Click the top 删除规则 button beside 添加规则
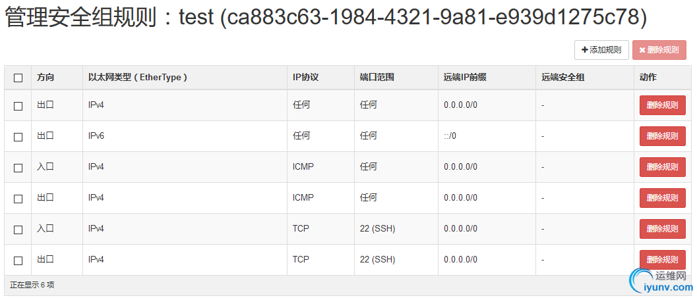Screen dimensions: 697x298 659,50
